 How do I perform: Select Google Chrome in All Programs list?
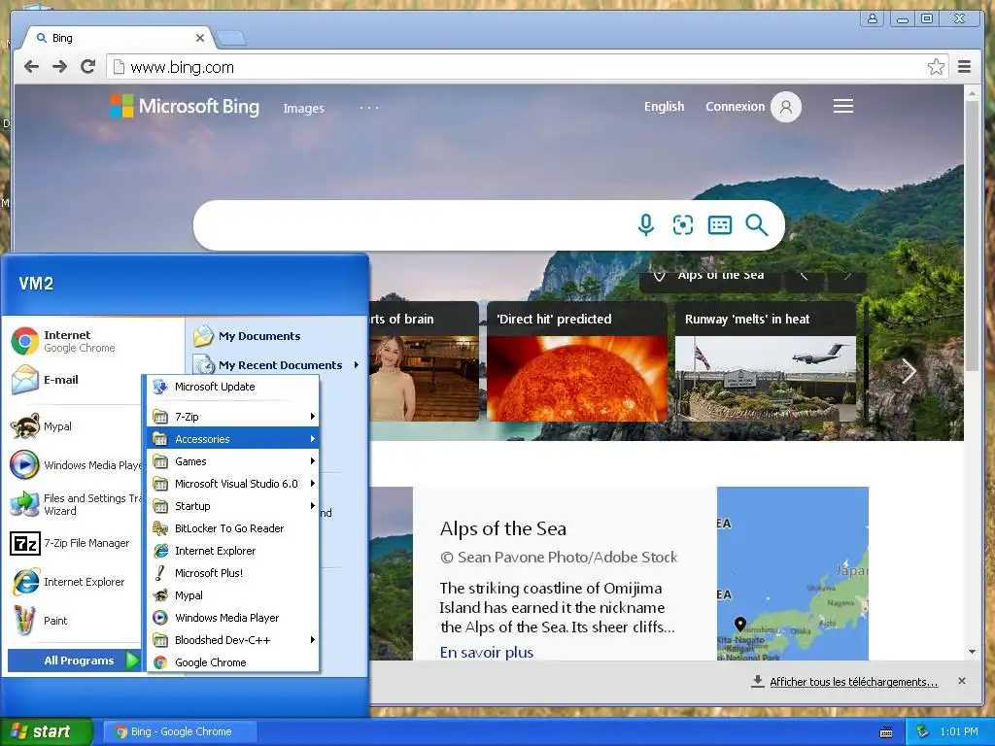click(233, 662)
